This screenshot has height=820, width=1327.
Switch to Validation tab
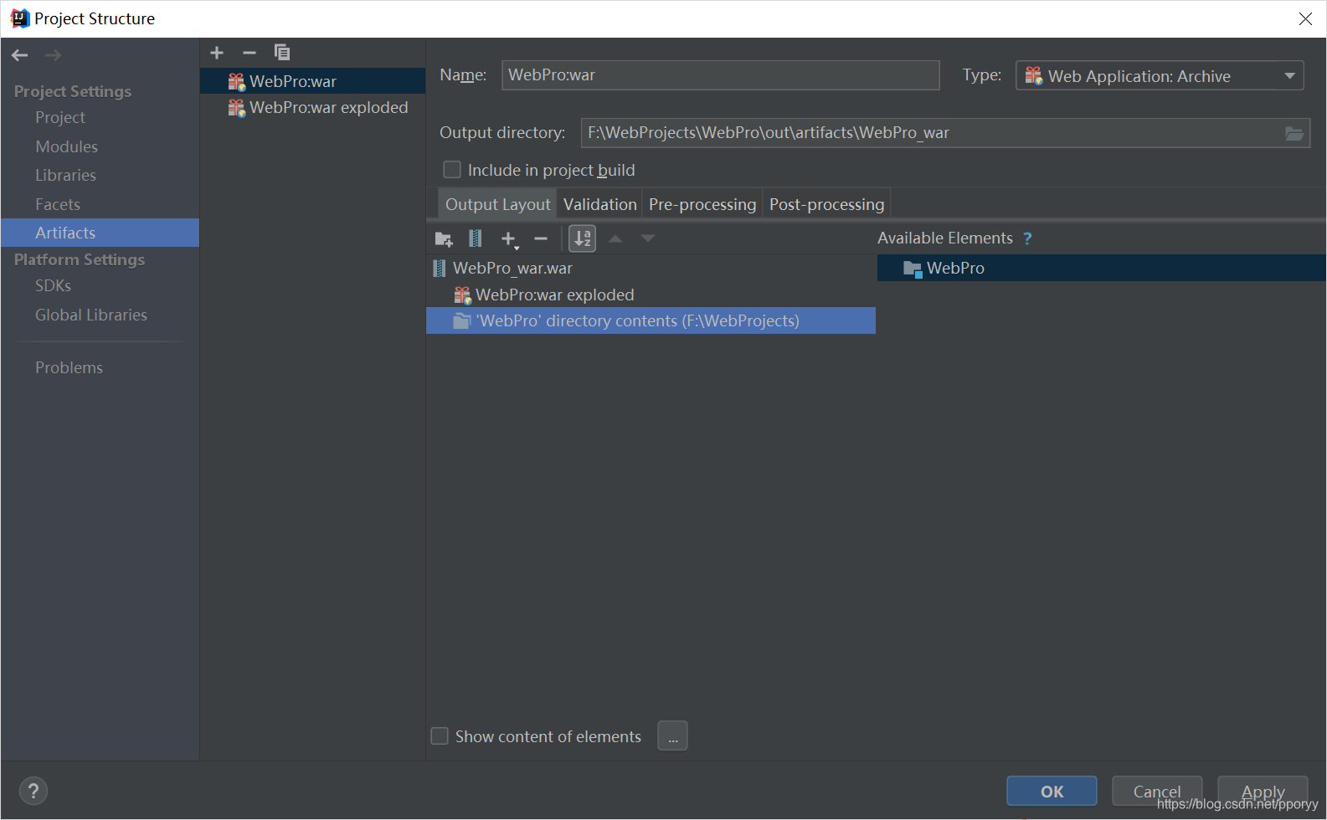pyautogui.click(x=599, y=205)
